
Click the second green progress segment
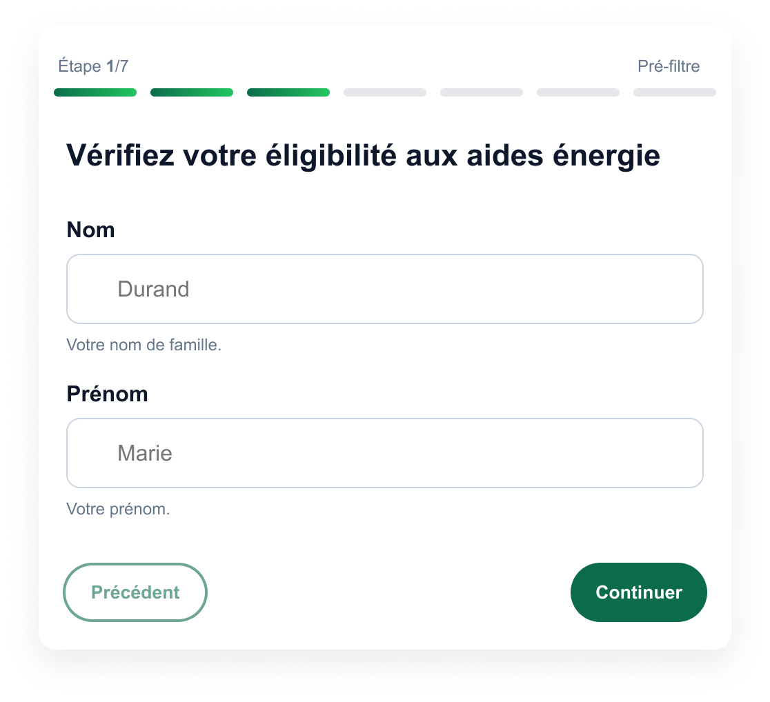tap(192, 92)
